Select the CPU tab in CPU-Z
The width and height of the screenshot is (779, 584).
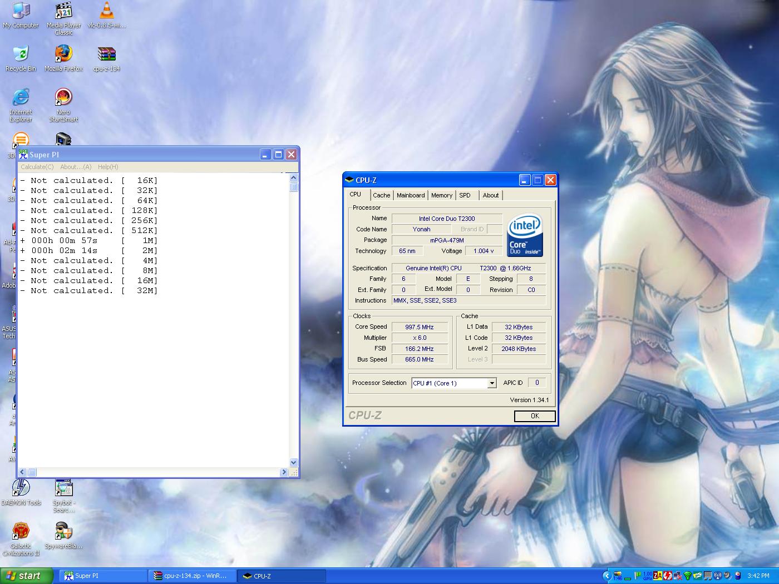click(356, 194)
